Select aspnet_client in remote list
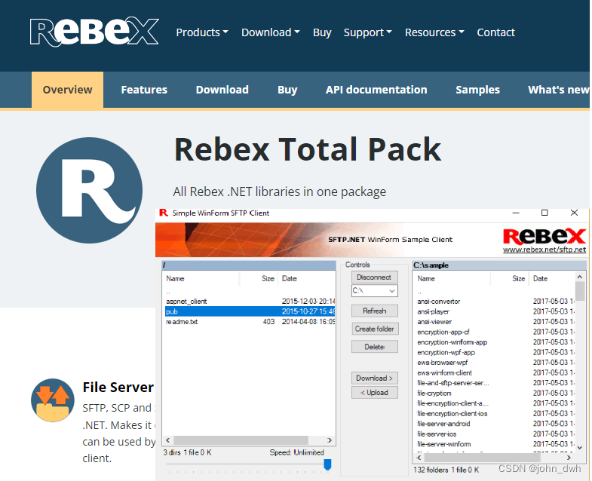This screenshot has width=592, height=481. coord(186,302)
